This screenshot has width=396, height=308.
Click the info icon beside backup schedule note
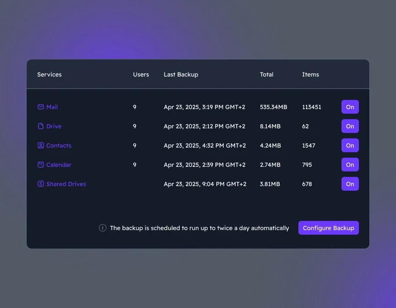pyautogui.click(x=103, y=228)
